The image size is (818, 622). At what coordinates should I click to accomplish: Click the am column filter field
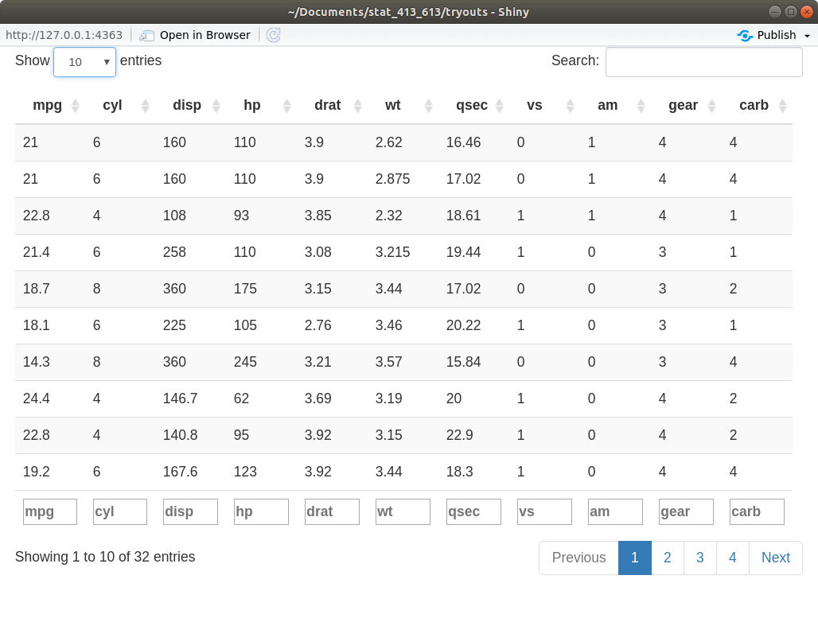tap(616, 511)
